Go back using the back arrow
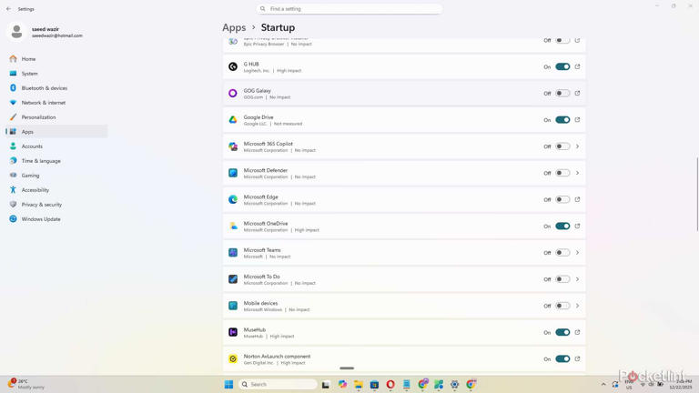 [9, 9]
